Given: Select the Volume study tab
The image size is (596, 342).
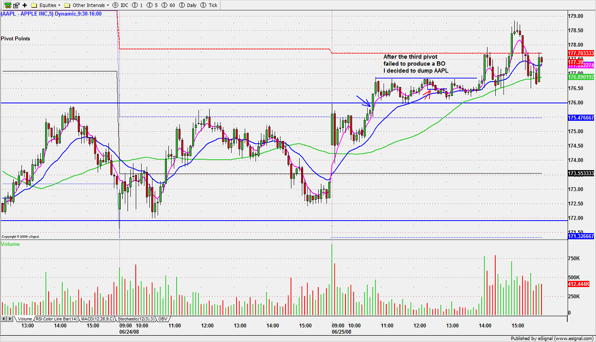Looking at the screenshot, I should pos(24,319).
